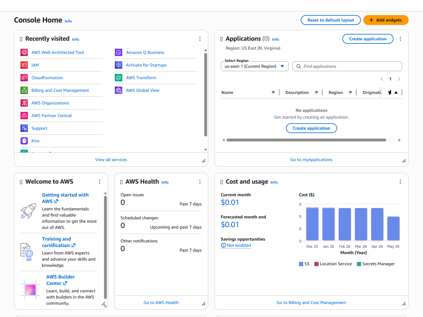Click the CloudFormation service icon
This screenshot has width=423, height=317.
pos(24,78)
